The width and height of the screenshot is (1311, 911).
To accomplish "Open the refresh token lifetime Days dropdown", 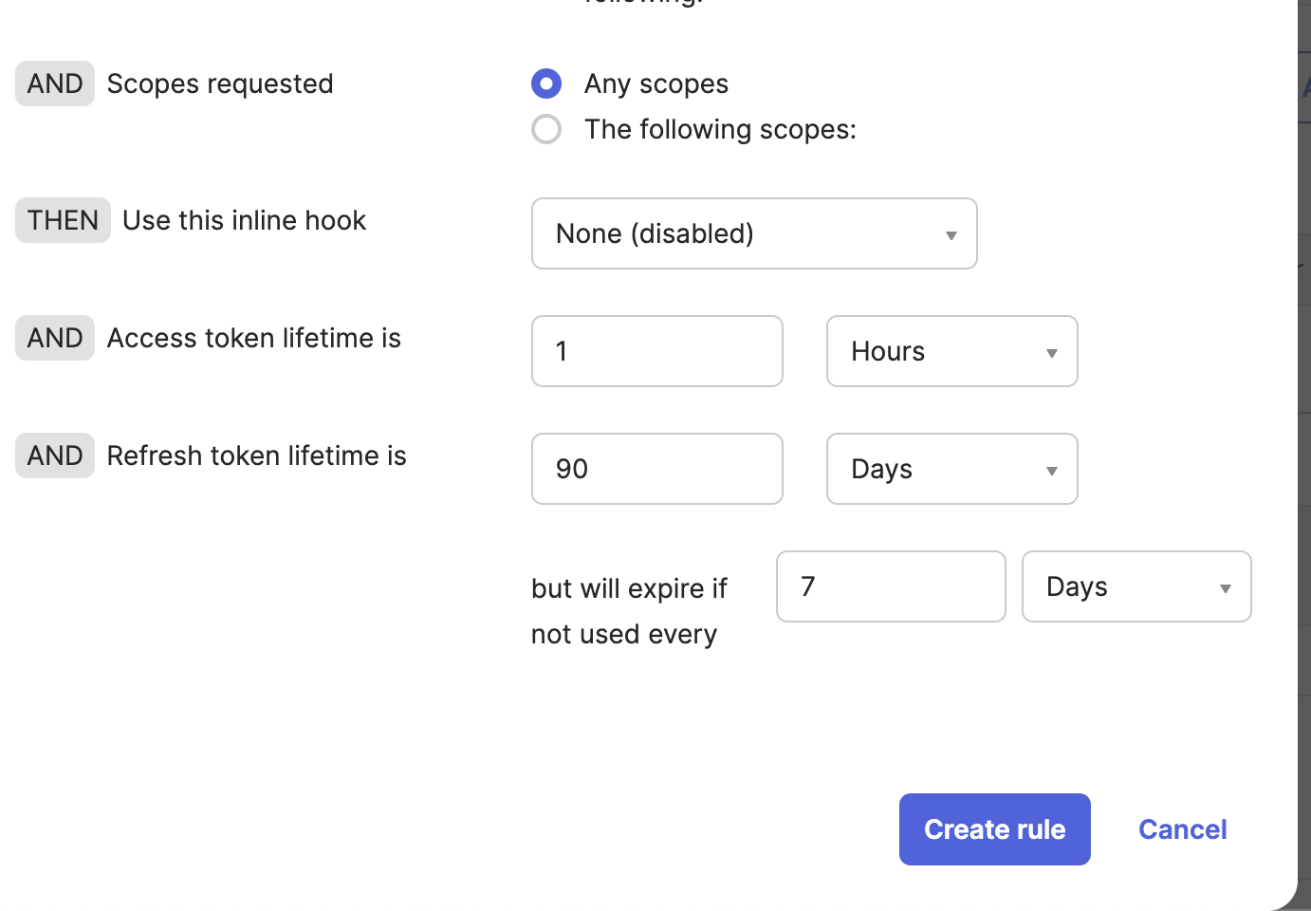I will pos(951,469).
